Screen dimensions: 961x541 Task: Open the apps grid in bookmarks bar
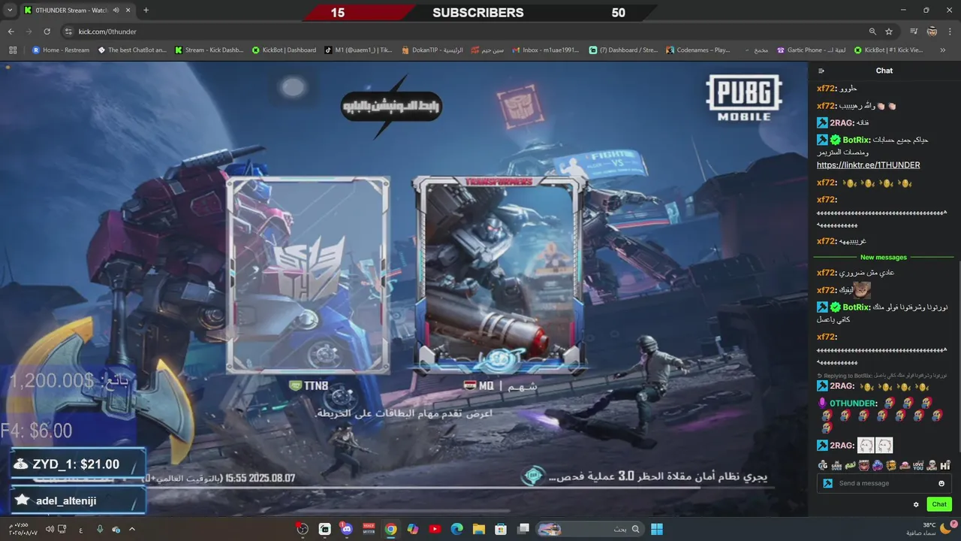pos(13,50)
